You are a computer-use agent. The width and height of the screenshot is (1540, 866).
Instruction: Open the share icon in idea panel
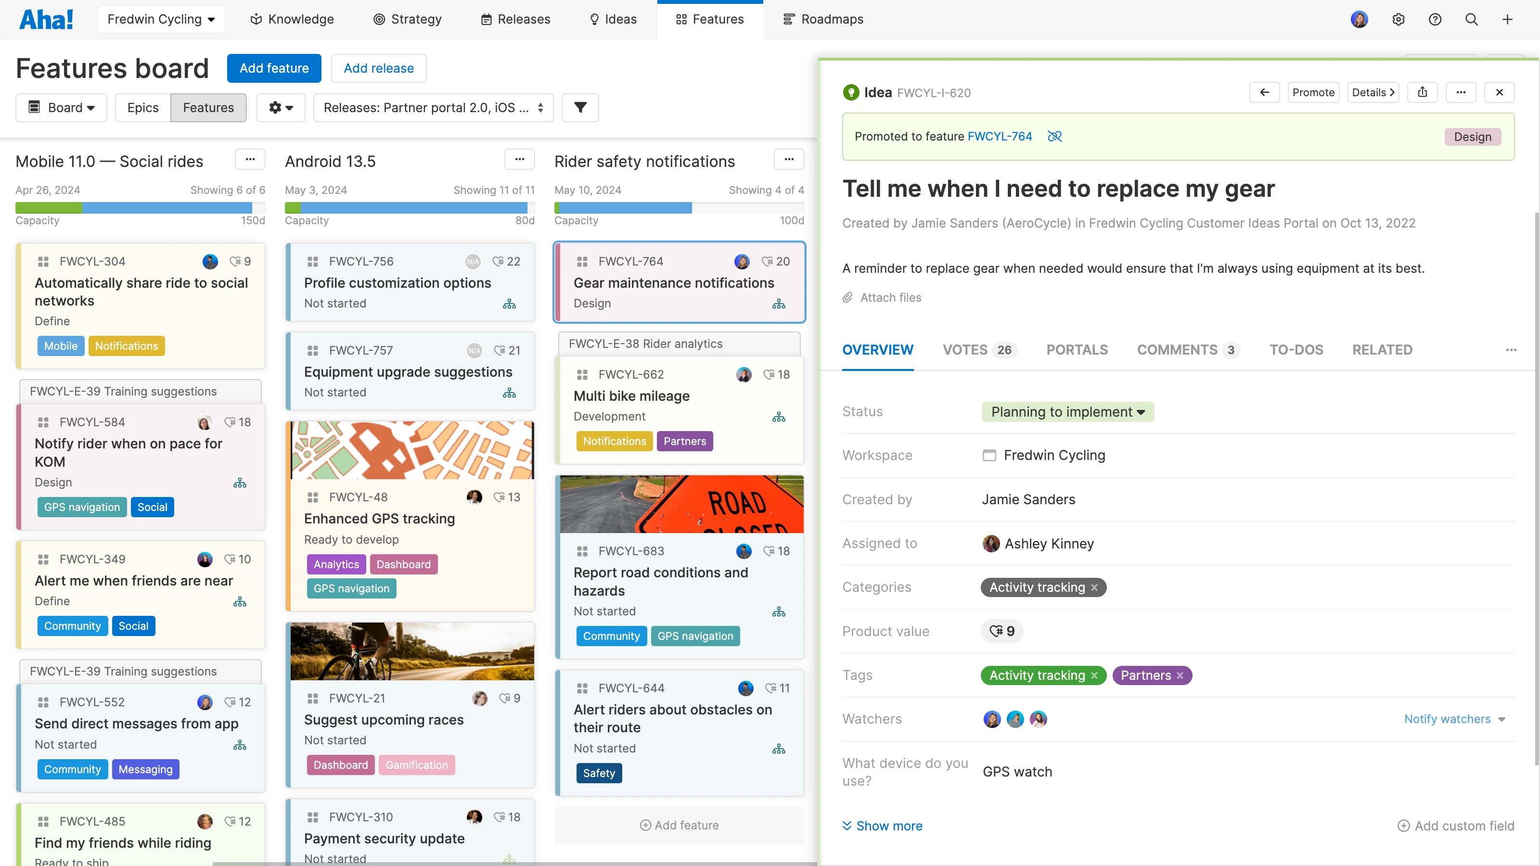click(x=1422, y=92)
